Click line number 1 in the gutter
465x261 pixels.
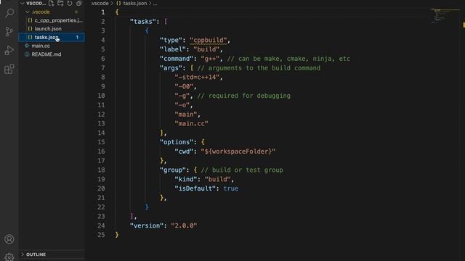point(103,12)
